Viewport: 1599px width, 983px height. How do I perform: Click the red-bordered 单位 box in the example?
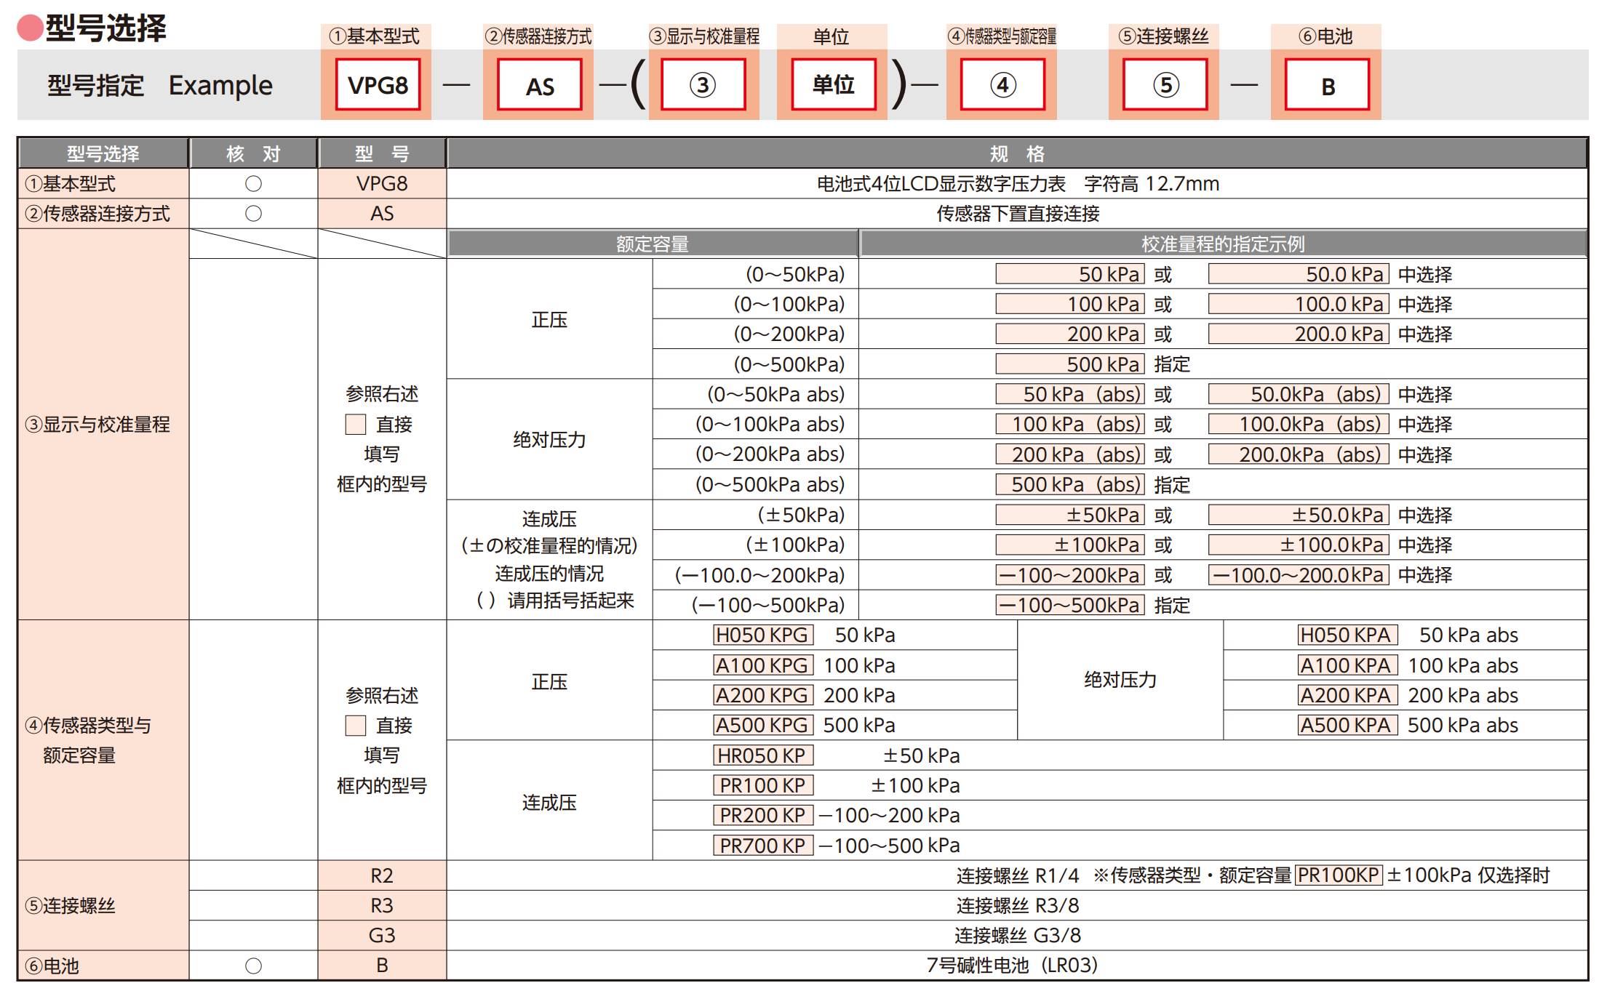(834, 85)
